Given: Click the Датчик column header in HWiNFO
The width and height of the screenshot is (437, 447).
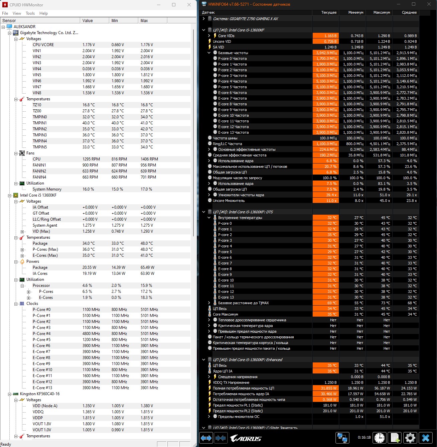Looking at the screenshot, I should pyautogui.click(x=256, y=12).
